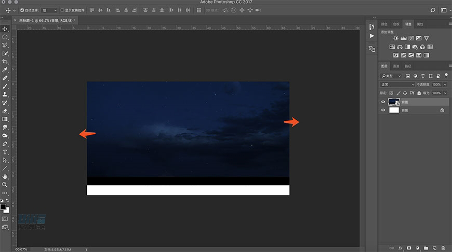452x252 pixels.
Task: Select the Pen tool
Action: [x=5, y=144]
